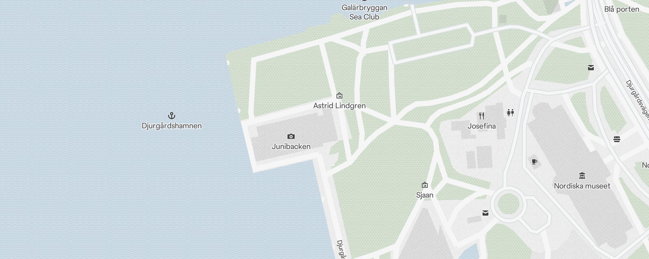Select the coffee cup café icon
The height and width of the screenshot is (259, 649).
[x=534, y=162]
